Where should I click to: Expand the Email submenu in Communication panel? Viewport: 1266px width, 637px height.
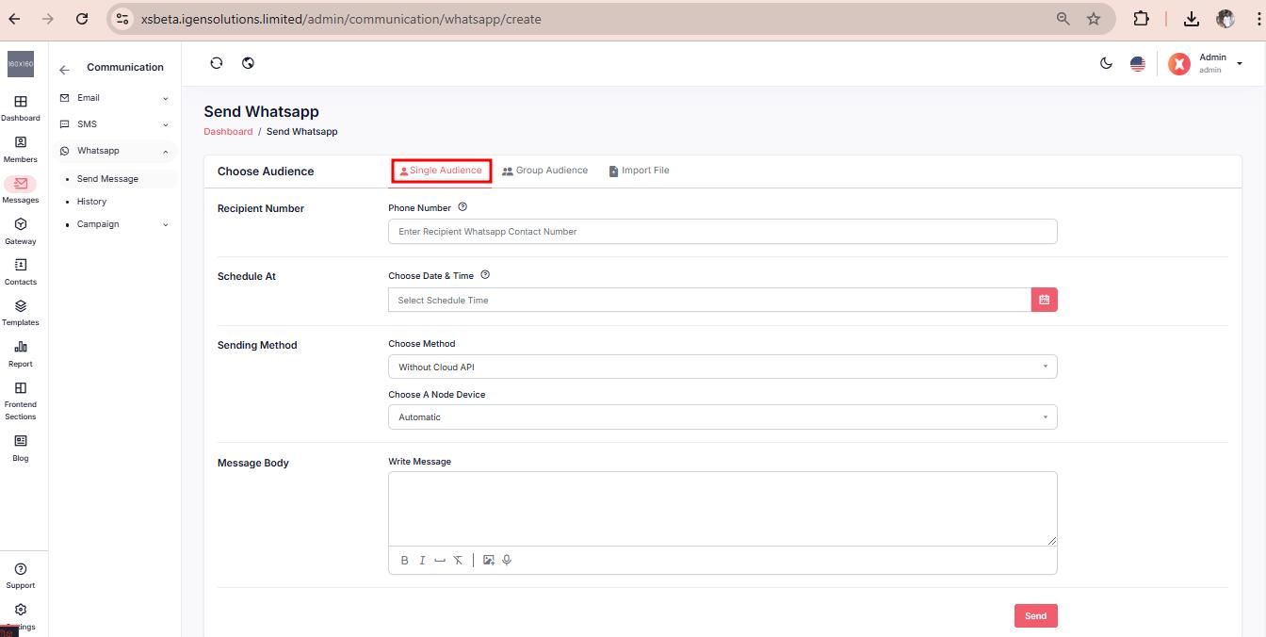click(x=115, y=98)
